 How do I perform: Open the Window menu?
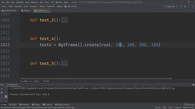59,2
